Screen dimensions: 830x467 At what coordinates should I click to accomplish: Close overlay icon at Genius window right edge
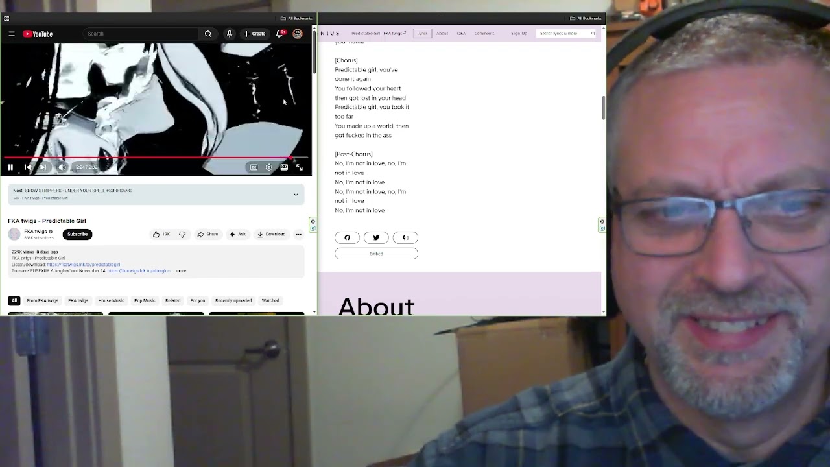coord(602,222)
